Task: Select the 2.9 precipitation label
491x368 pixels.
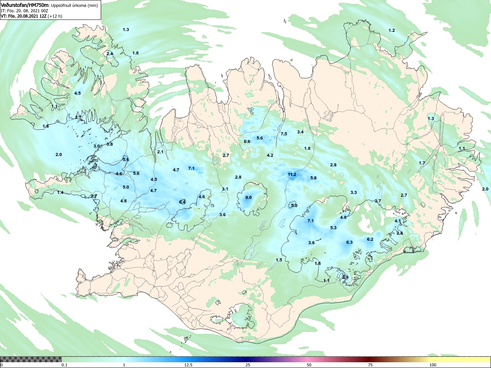Action: [345, 277]
